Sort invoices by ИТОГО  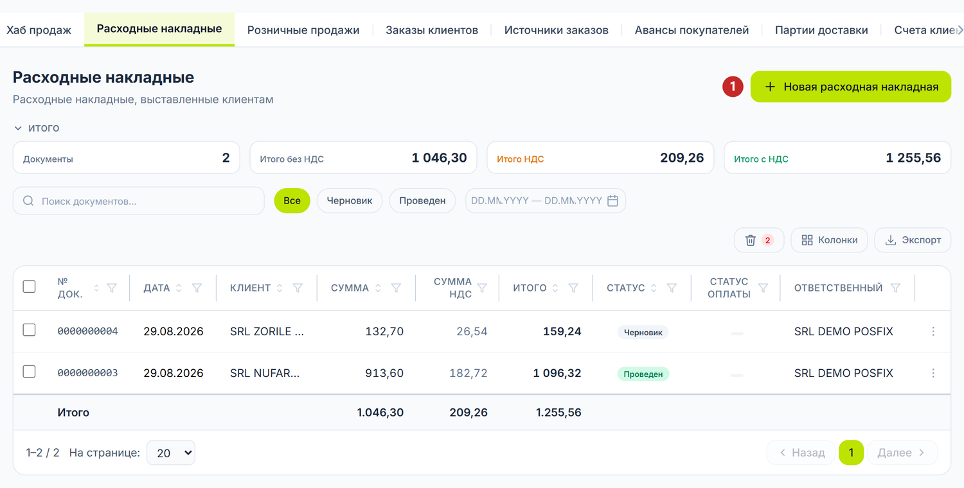coord(556,288)
